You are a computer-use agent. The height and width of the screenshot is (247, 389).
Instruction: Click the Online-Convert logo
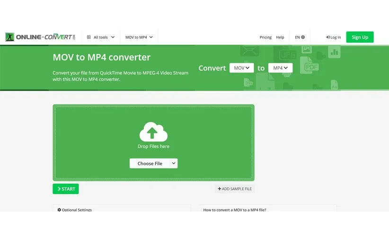tap(40, 37)
